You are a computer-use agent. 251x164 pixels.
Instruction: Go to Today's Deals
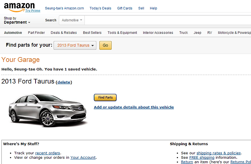coord(100,8)
